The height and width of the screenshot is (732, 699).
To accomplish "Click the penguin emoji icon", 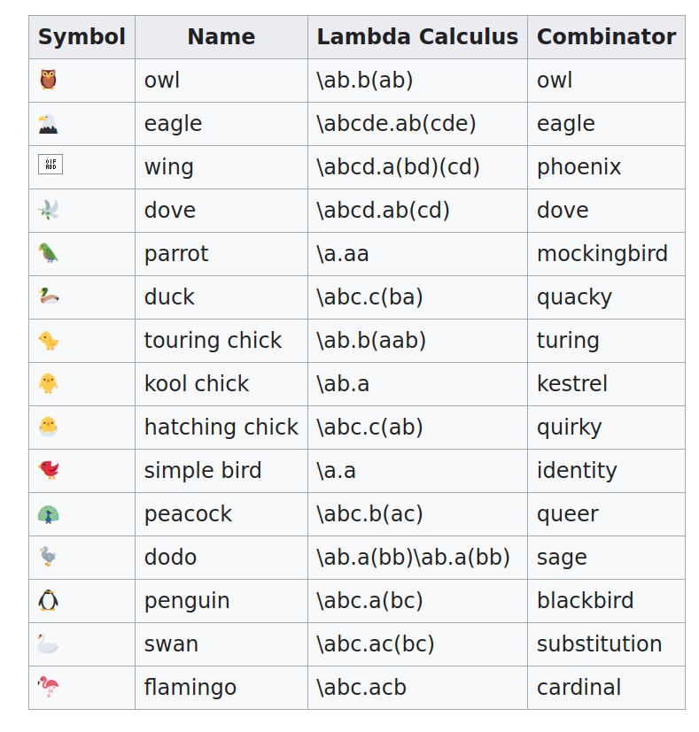I will point(48,600).
